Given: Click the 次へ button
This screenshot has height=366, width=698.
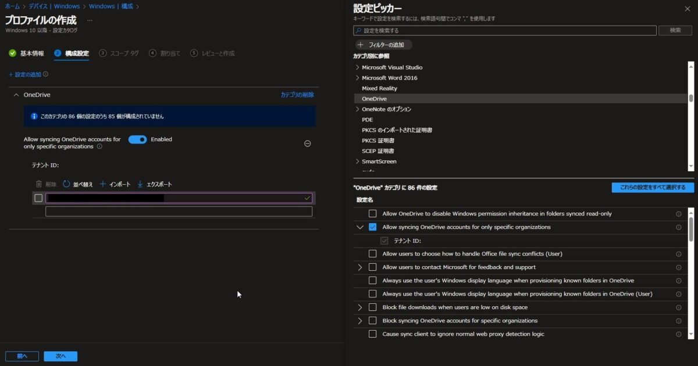Looking at the screenshot, I should coord(60,356).
